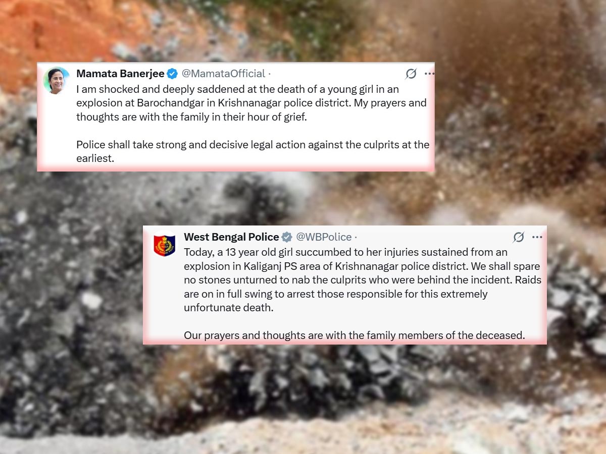This screenshot has height=454, width=606.
Task: Click the tweet text about 13 year old girl
Action: [362, 279]
